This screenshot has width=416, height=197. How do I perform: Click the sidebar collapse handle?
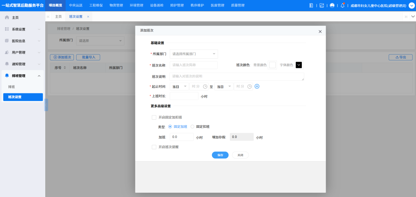(46, 105)
